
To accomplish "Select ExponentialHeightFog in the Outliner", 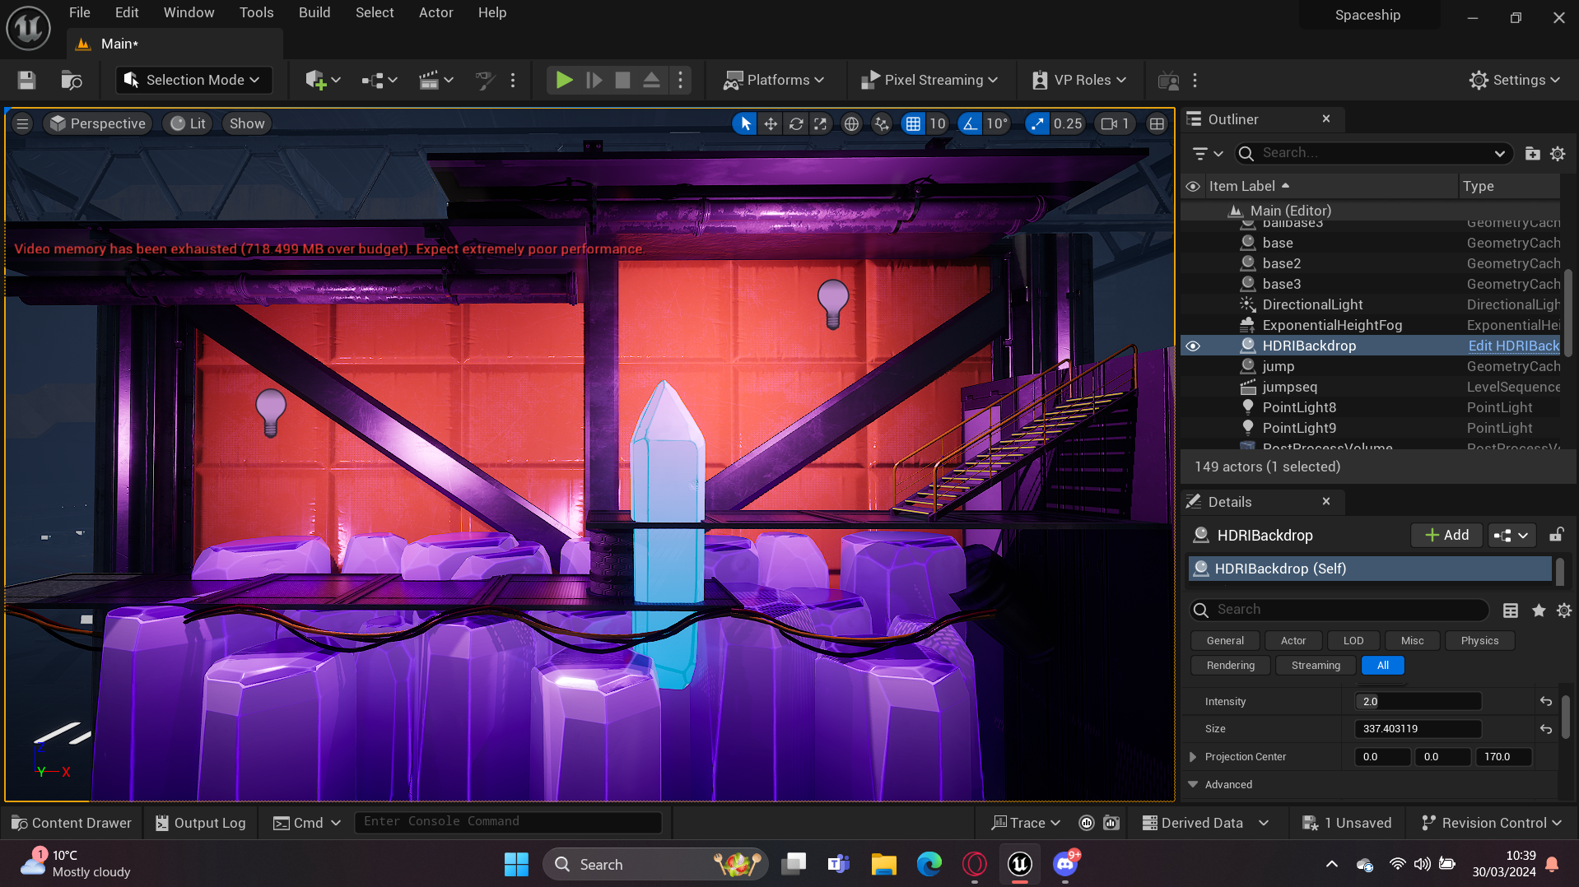I will (1332, 325).
